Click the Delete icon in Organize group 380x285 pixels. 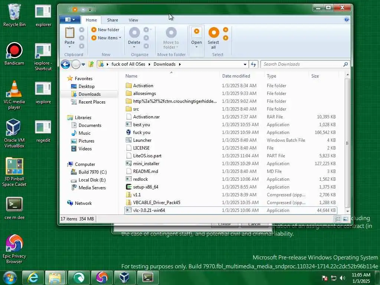coord(134,33)
